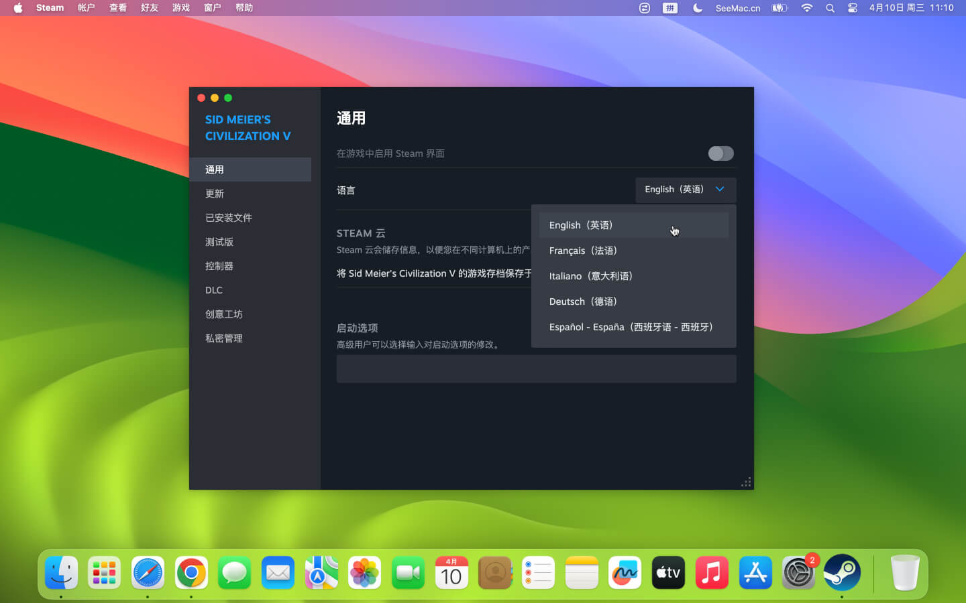Click the launch options text field
This screenshot has width=966, height=603.
pos(536,369)
